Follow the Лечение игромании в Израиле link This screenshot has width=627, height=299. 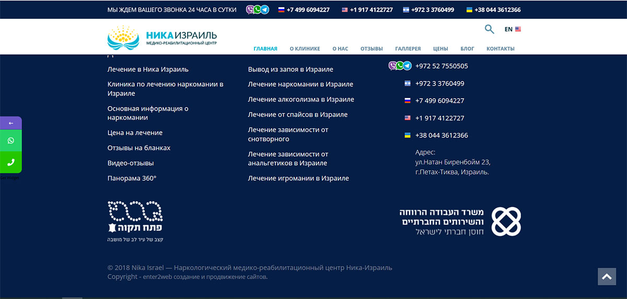coord(298,178)
